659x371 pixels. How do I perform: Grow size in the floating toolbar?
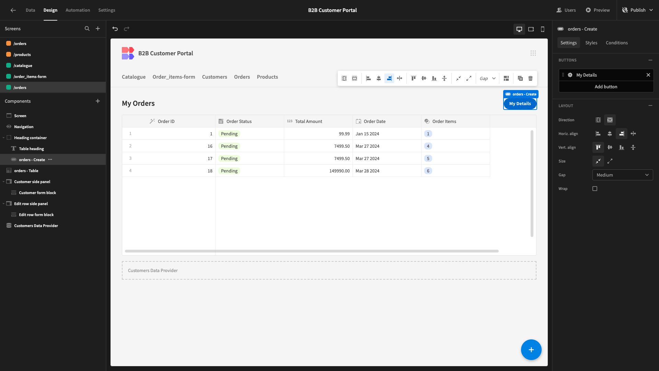[x=469, y=78]
